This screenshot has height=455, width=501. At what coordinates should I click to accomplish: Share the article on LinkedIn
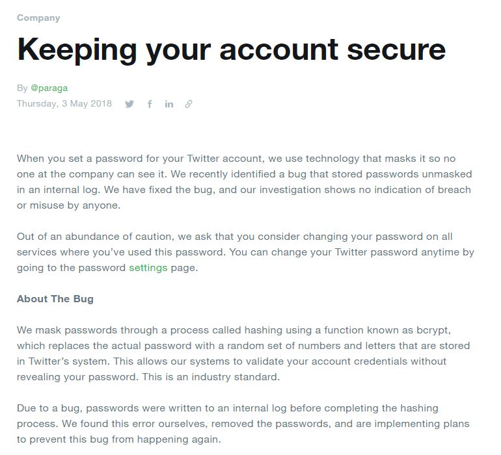tap(169, 104)
